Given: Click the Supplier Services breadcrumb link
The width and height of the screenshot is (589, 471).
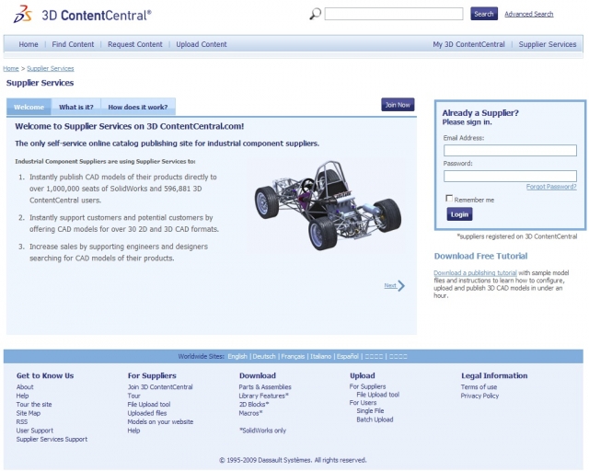Looking at the screenshot, I should pyautogui.click(x=51, y=68).
